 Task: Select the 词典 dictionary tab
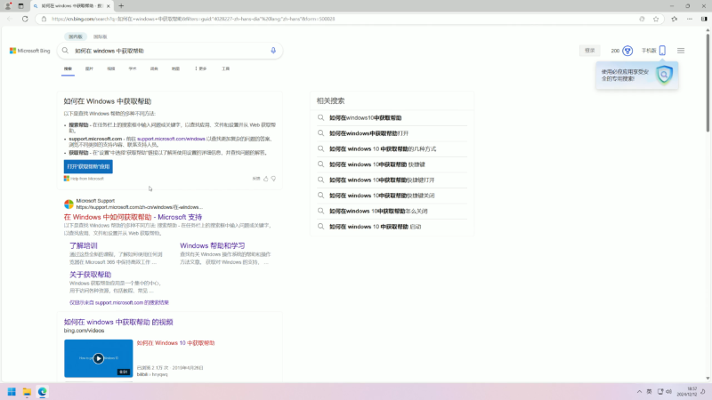[154, 69]
